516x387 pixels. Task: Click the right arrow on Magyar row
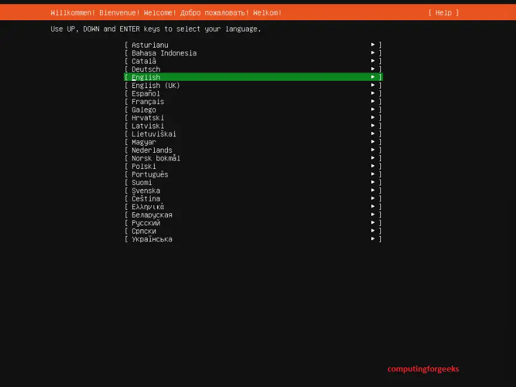(373, 142)
